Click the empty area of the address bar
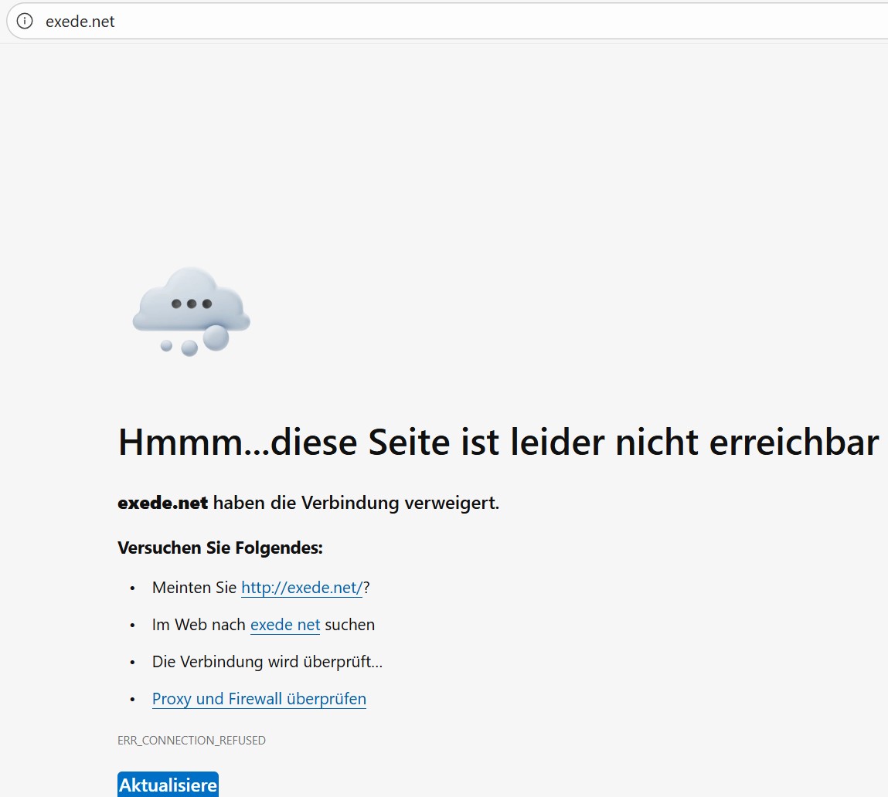The height and width of the screenshot is (797, 888). pyautogui.click(x=502, y=22)
